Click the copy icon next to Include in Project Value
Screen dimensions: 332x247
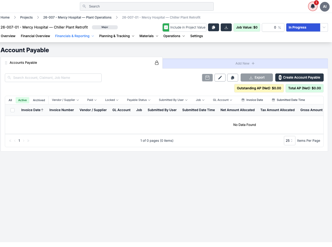(x=213, y=27)
